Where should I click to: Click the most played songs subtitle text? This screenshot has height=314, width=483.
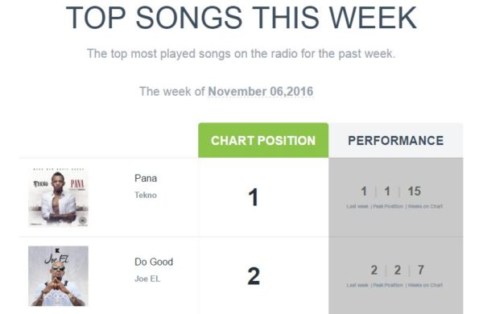coord(241,54)
